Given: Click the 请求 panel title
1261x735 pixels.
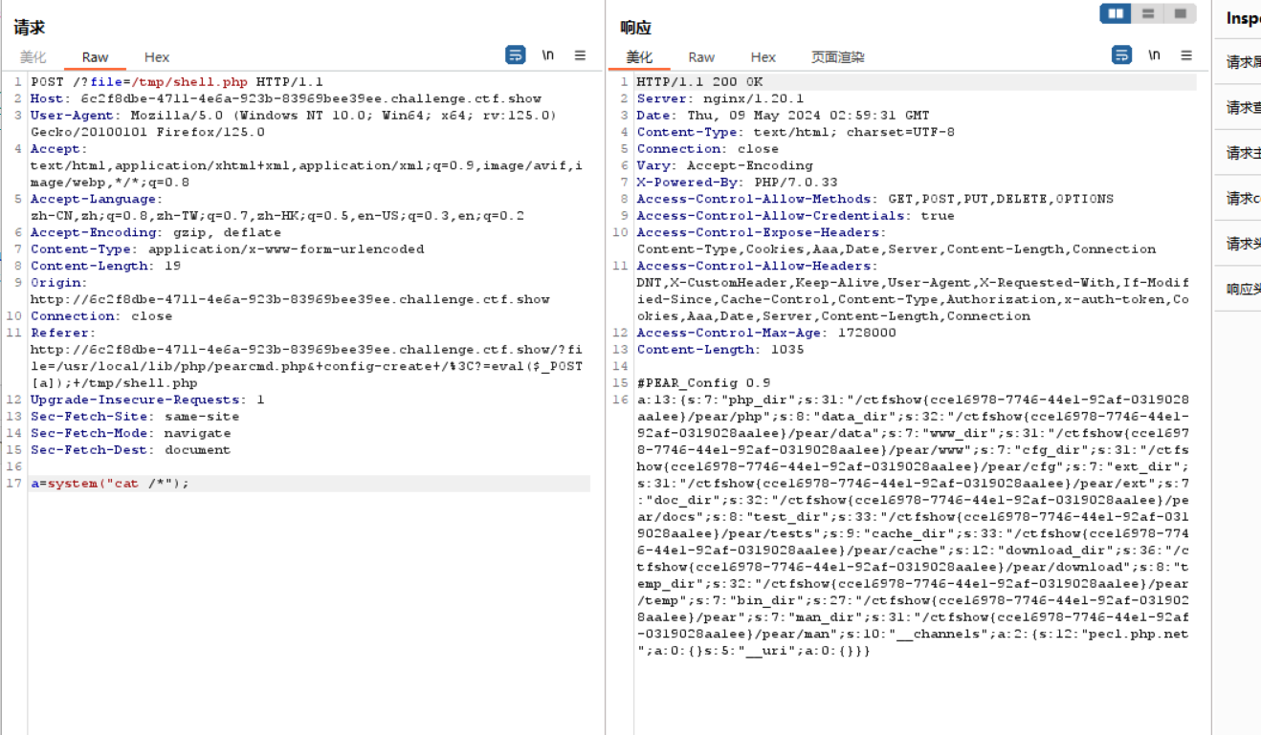Looking at the screenshot, I should (x=29, y=28).
